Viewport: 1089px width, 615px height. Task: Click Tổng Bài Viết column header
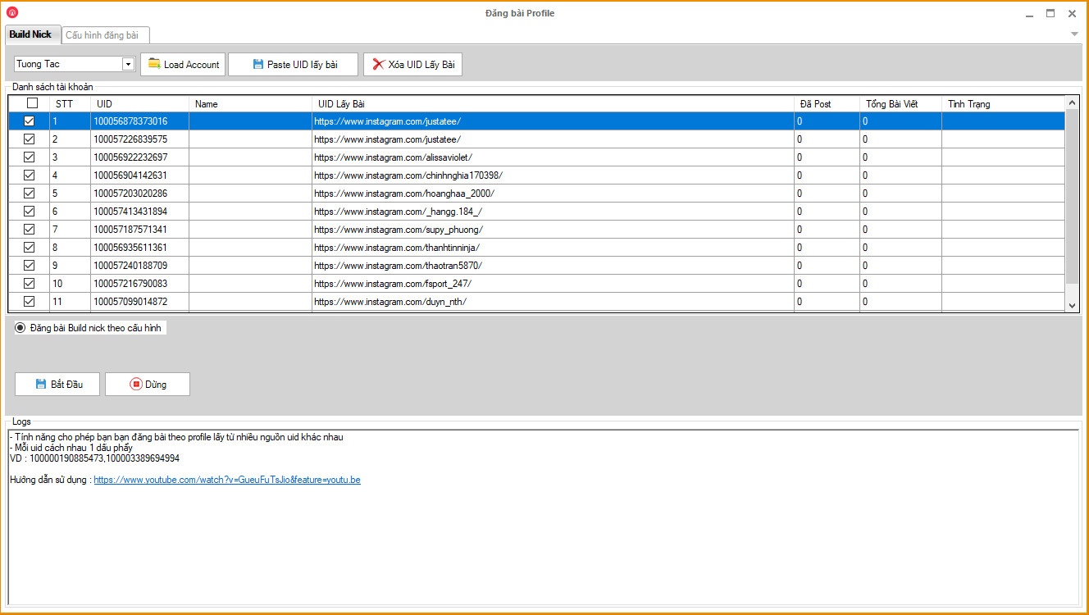pyautogui.click(x=900, y=104)
